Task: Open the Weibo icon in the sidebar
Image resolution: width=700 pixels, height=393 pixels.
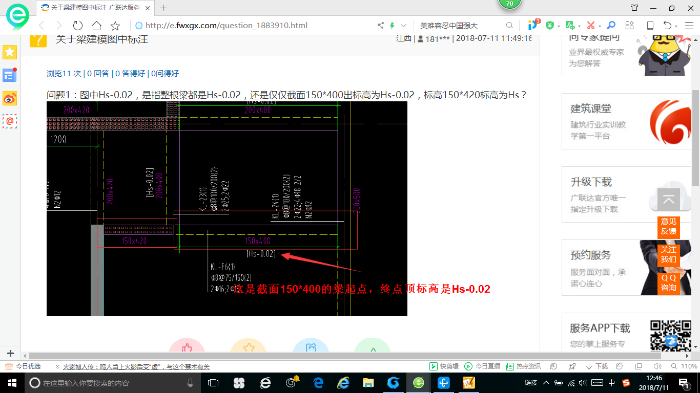Action: (10, 98)
